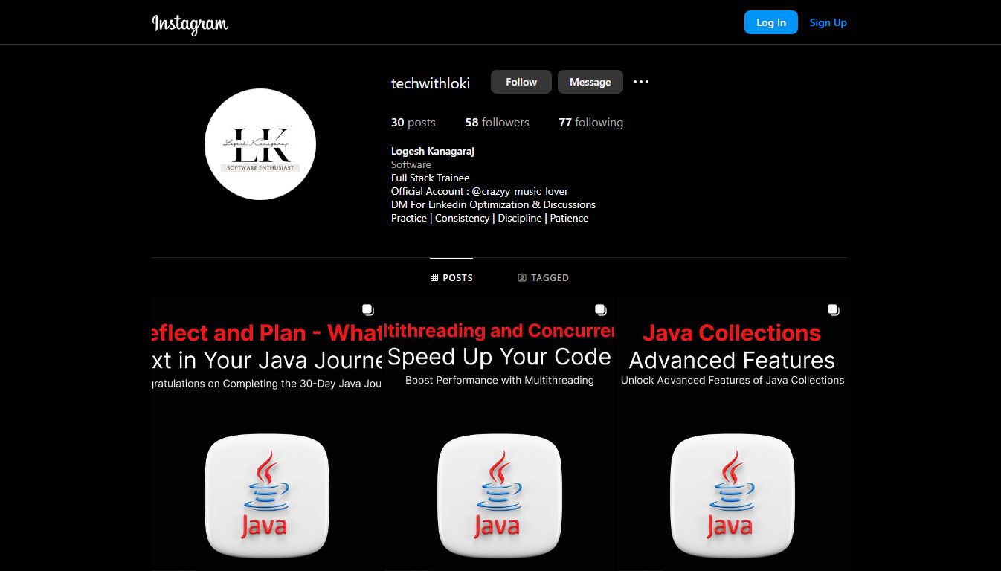Click the Instagram logo

click(190, 24)
